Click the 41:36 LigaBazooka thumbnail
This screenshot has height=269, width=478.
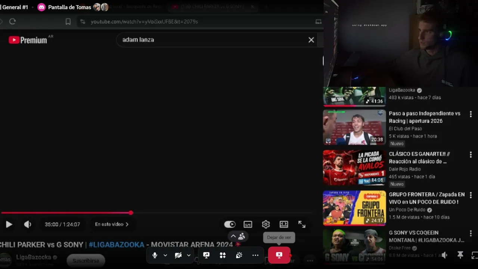(x=354, y=97)
